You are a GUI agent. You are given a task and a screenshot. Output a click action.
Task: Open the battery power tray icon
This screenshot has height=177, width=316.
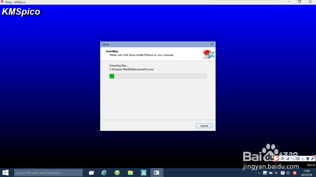click(271, 173)
